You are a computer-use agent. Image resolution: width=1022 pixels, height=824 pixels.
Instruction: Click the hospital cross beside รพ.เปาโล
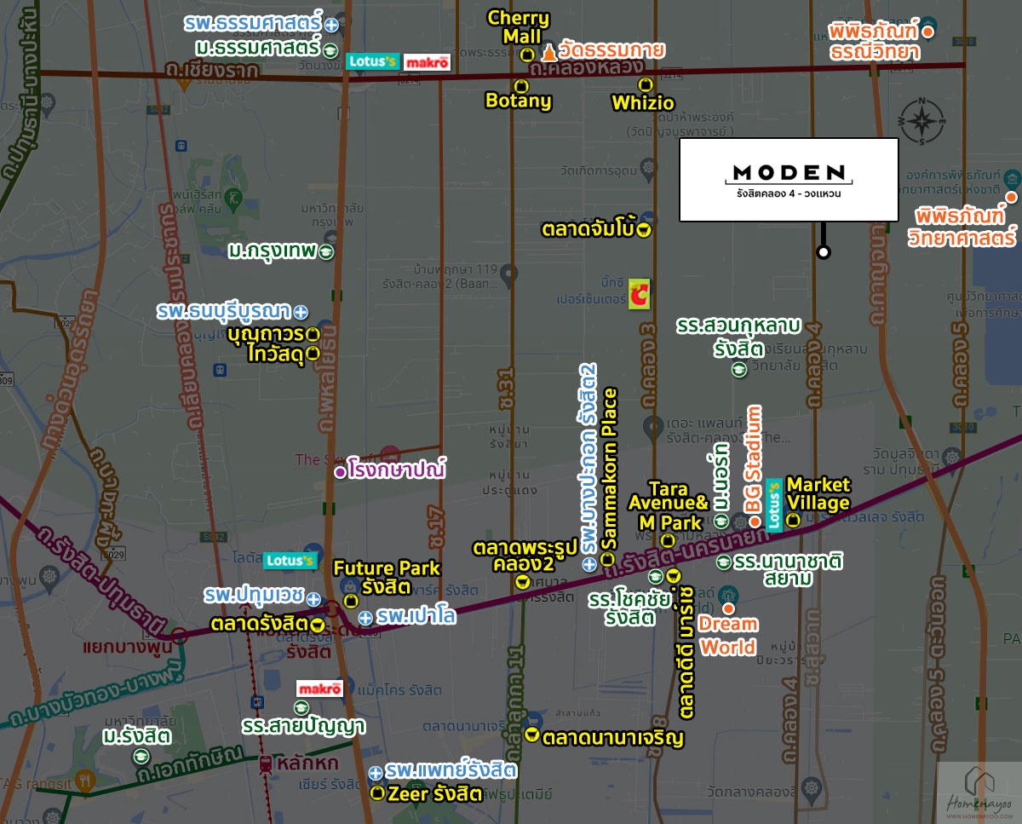tap(365, 618)
